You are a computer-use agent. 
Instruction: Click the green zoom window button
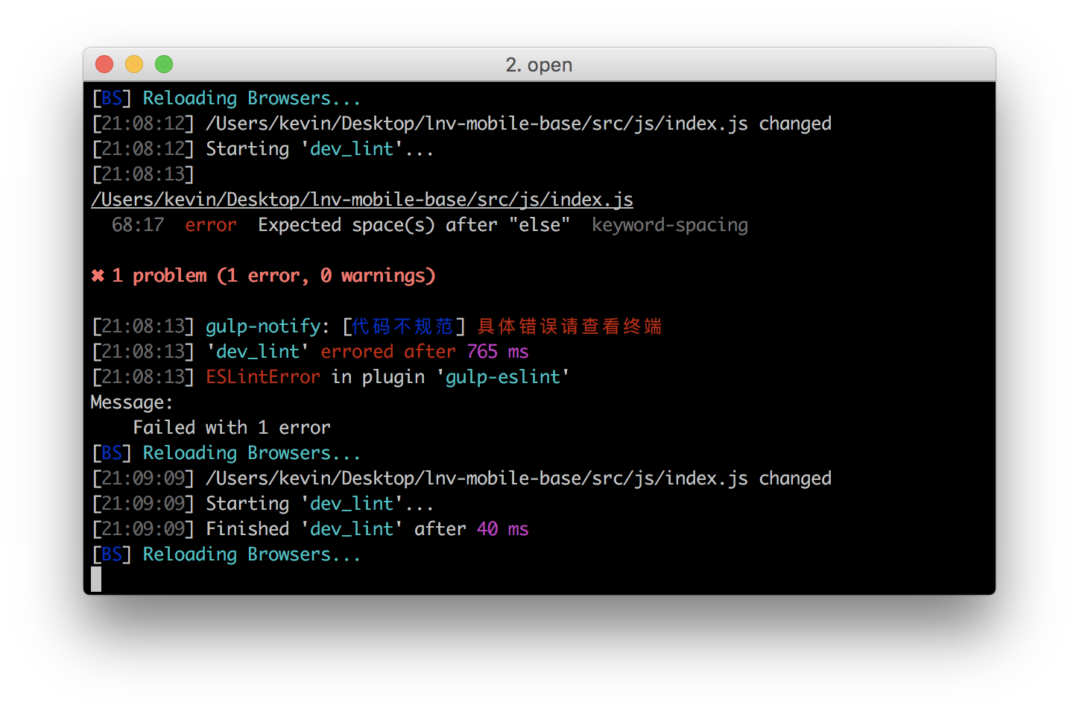pos(164,65)
